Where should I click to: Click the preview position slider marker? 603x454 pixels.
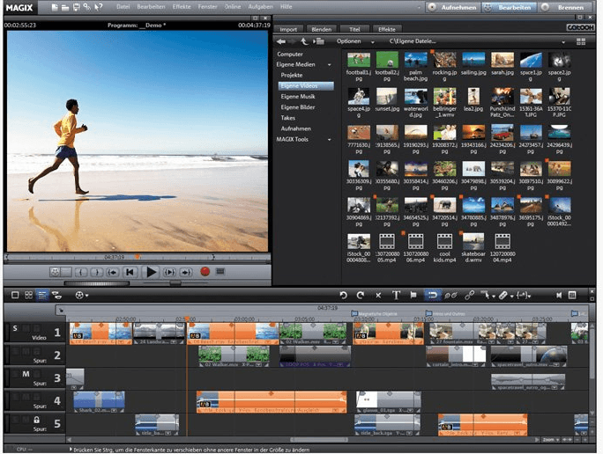pyautogui.click(x=138, y=257)
